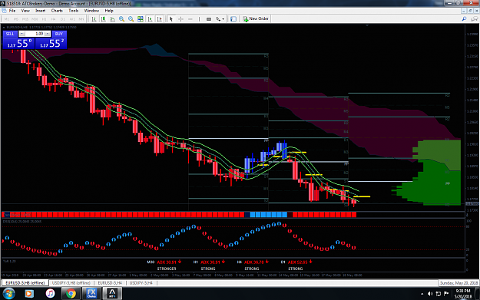This screenshot has width=480, height=300.
Task: Select the crosshair tool
Action: tap(180, 19)
